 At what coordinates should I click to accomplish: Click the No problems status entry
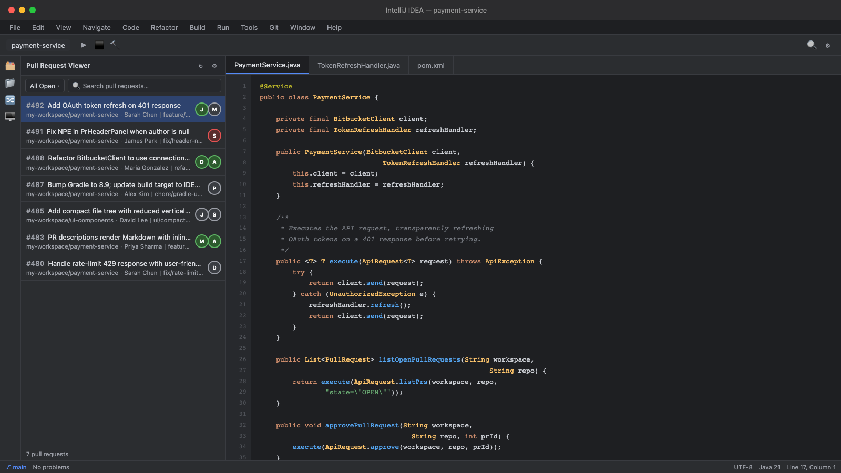click(51, 467)
